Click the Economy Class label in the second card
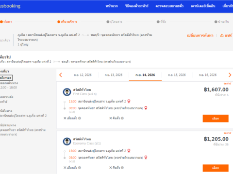 point(87,144)
